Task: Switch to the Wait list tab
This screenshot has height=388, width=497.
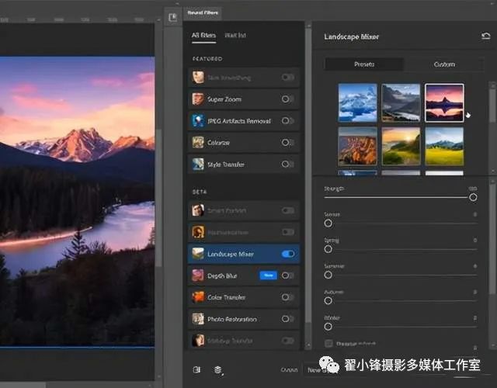Action: coord(235,36)
